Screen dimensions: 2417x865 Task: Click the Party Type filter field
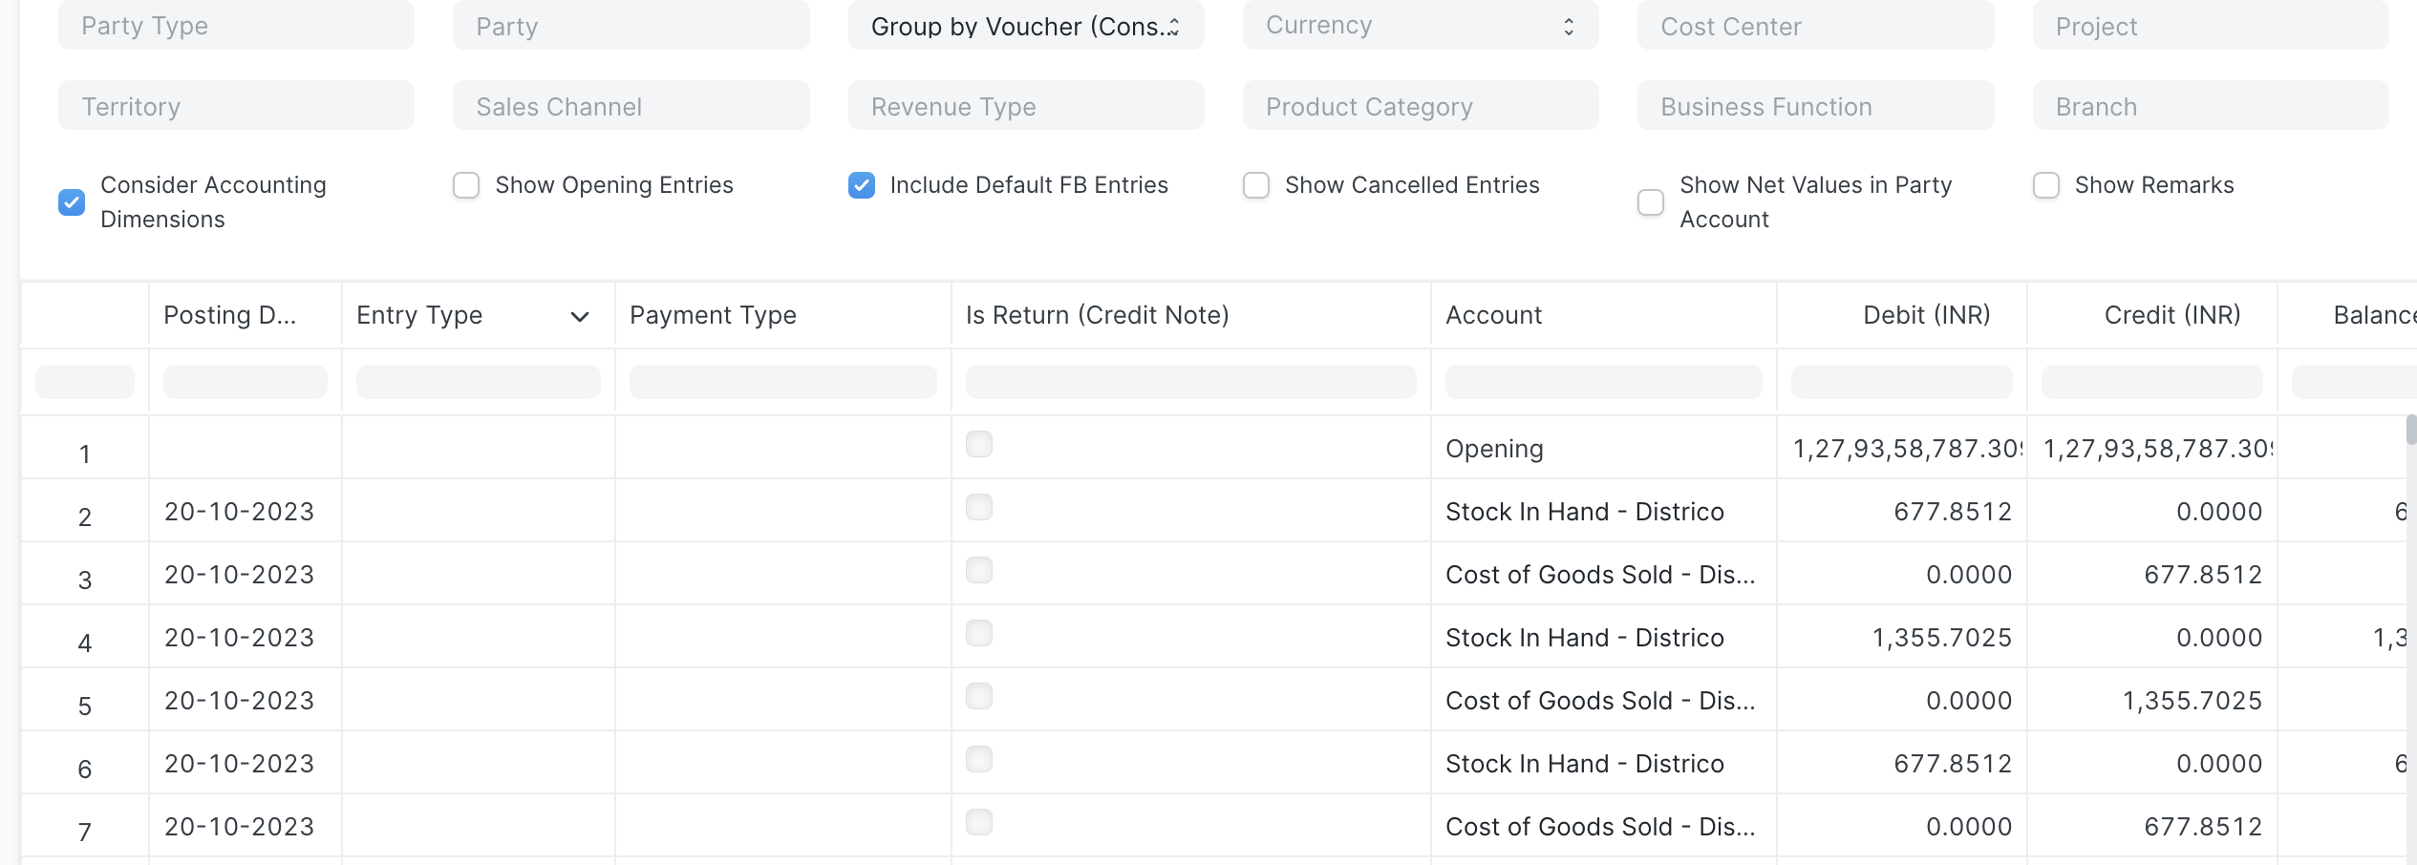[235, 26]
